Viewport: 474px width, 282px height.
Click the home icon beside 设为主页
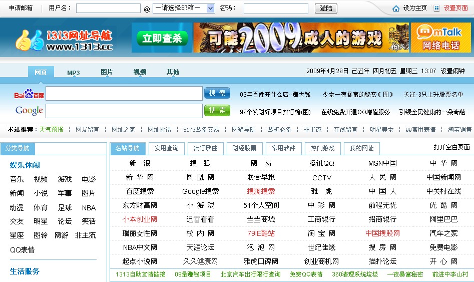pos(396,9)
